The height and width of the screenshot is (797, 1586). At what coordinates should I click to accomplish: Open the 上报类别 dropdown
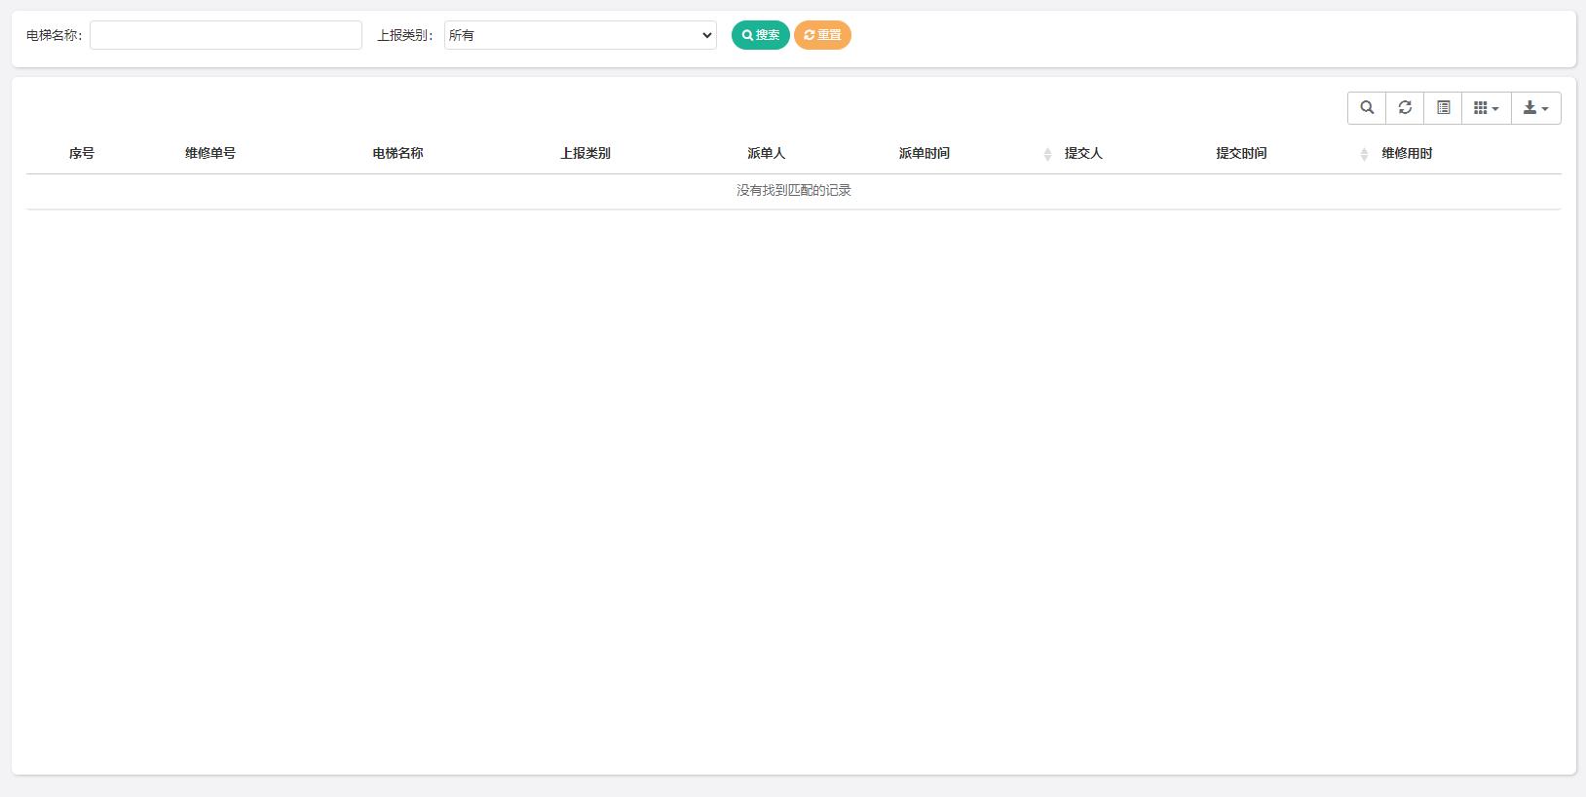(x=581, y=35)
